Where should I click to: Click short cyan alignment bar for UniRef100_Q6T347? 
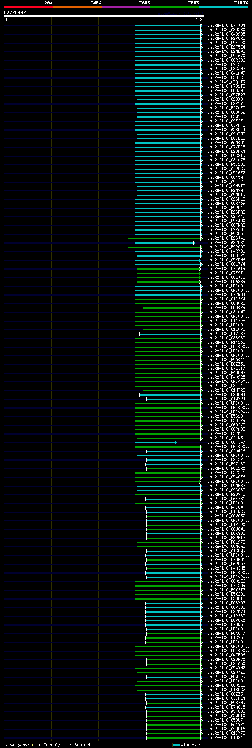pos(156,442)
